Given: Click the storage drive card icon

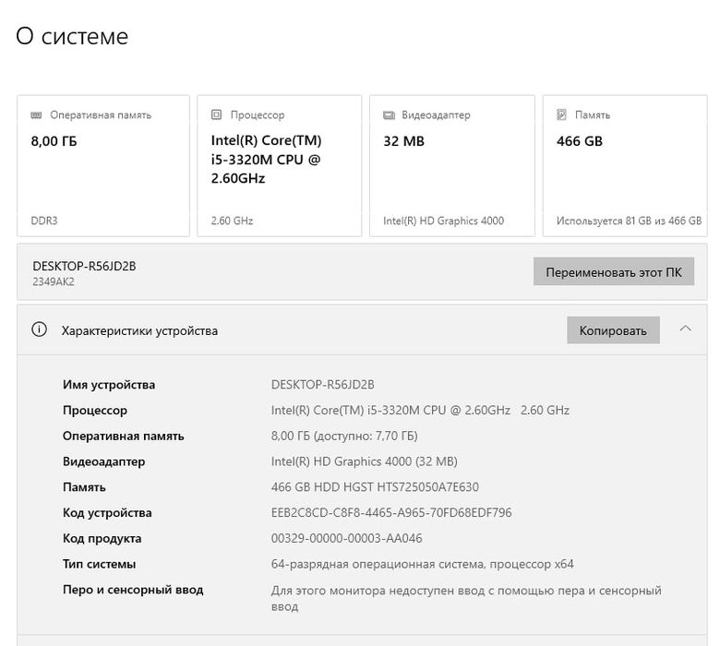Looking at the screenshot, I should (561, 114).
